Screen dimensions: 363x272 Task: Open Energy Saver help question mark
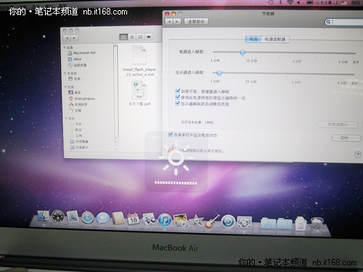pos(357,154)
